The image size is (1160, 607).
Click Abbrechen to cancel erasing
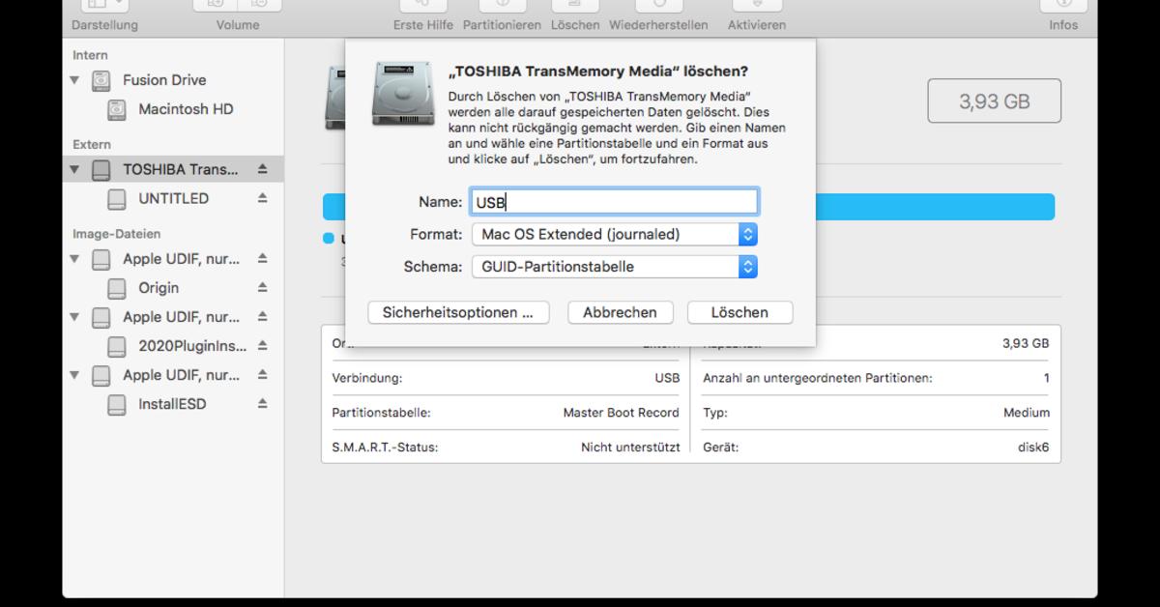pyautogui.click(x=620, y=312)
